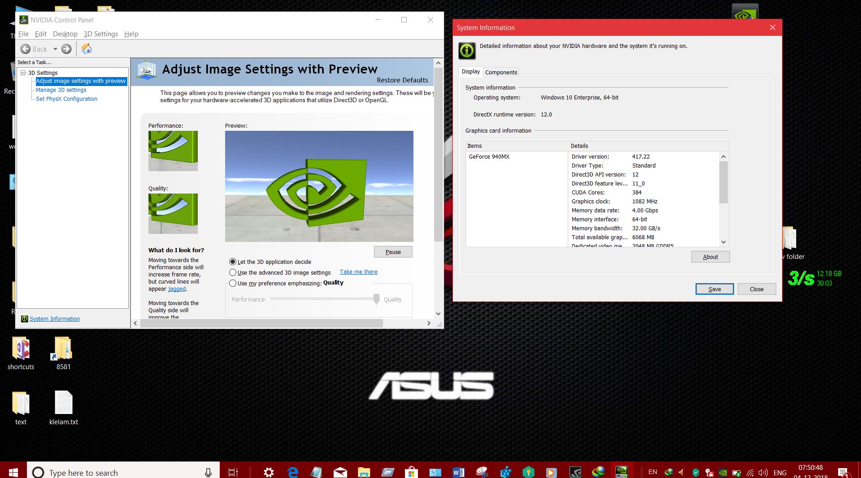Open the 3D Settings menu
This screenshot has height=478, width=861.
pyautogui.click(x=101, y=34)
